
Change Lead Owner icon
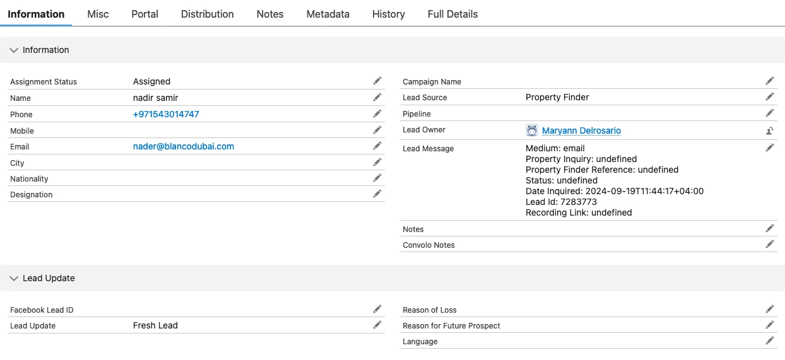pyautogui.click(x=770, y=131)
